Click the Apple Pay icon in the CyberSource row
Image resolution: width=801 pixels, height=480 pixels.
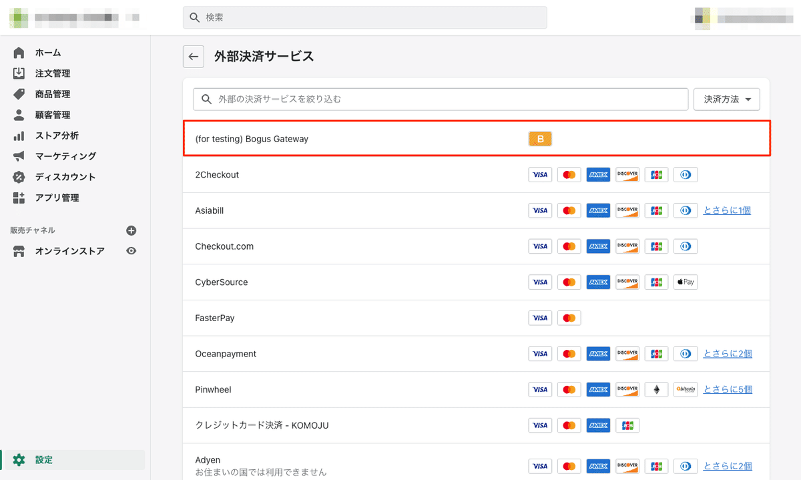tap(686, 282)
